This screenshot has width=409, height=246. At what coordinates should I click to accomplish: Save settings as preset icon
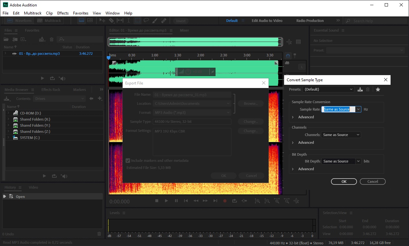[360, 89]
